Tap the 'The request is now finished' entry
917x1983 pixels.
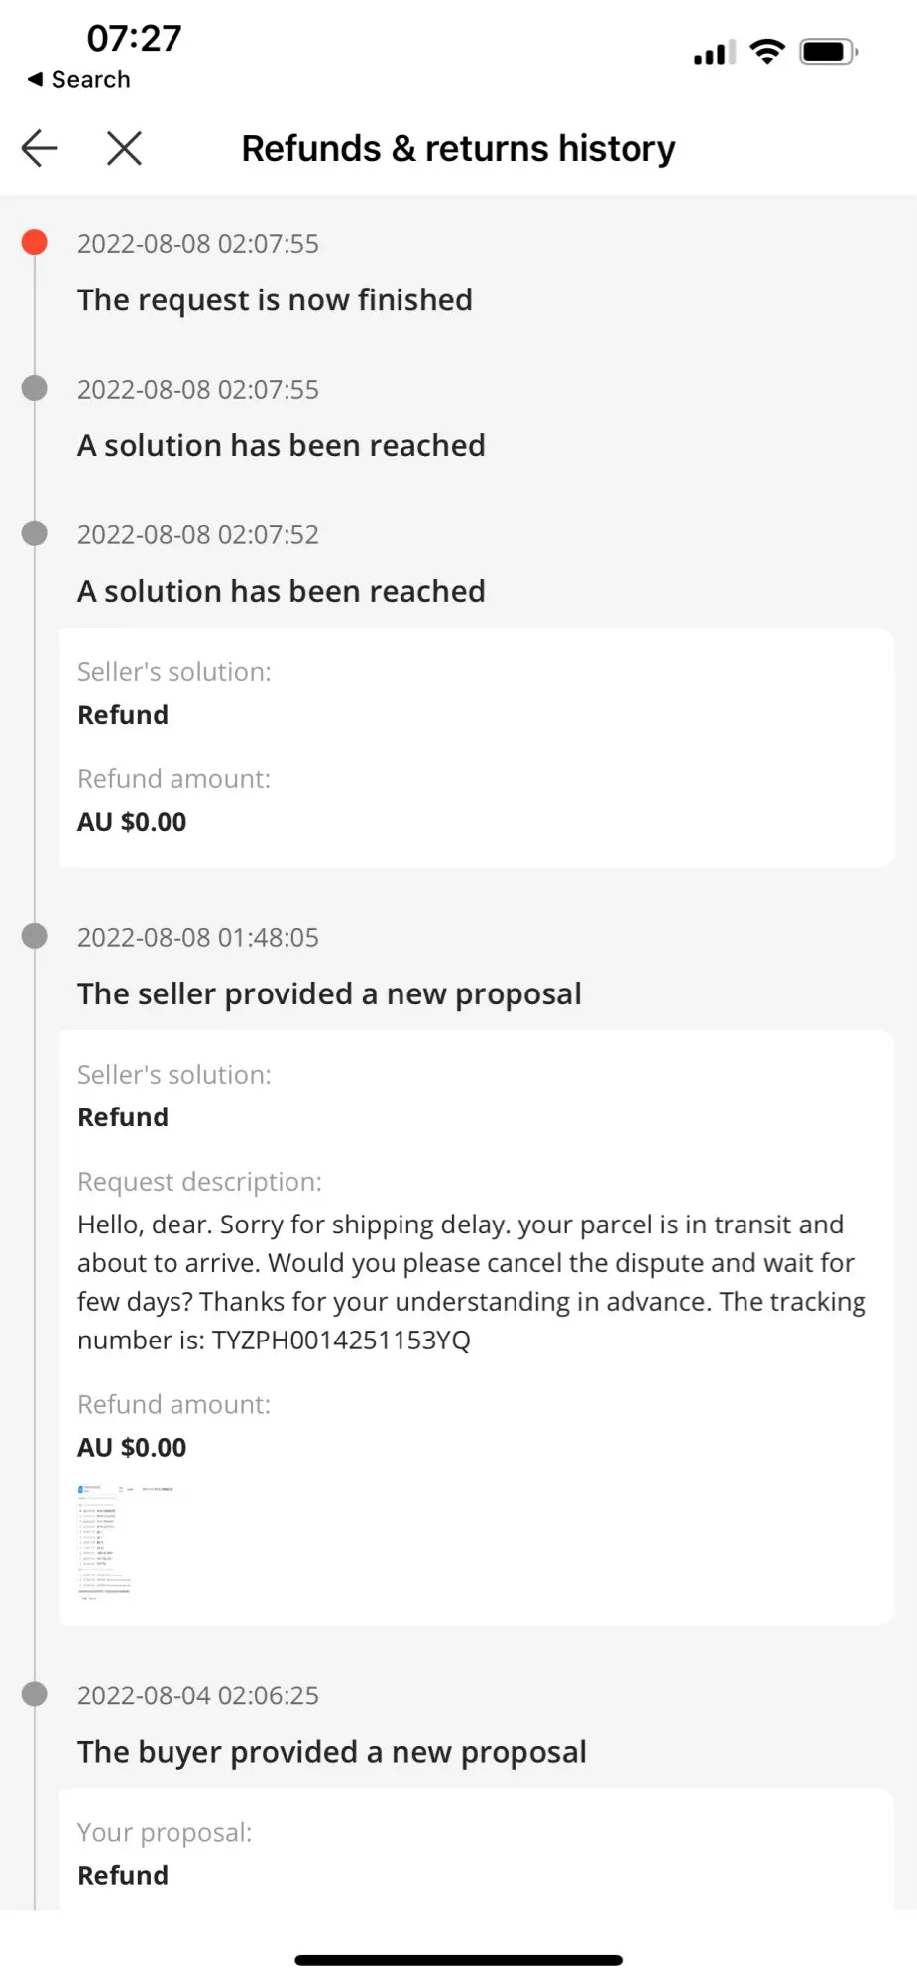[275, 299]
